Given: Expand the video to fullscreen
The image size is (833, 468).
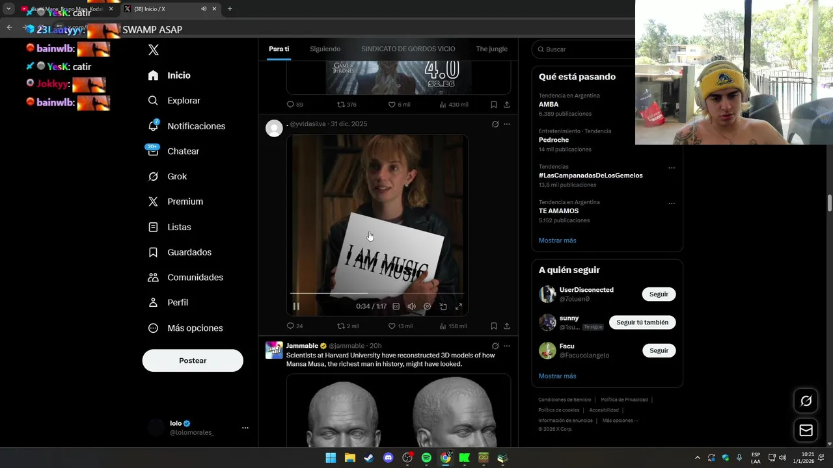Looking at the screenshot, I should 459,306.
